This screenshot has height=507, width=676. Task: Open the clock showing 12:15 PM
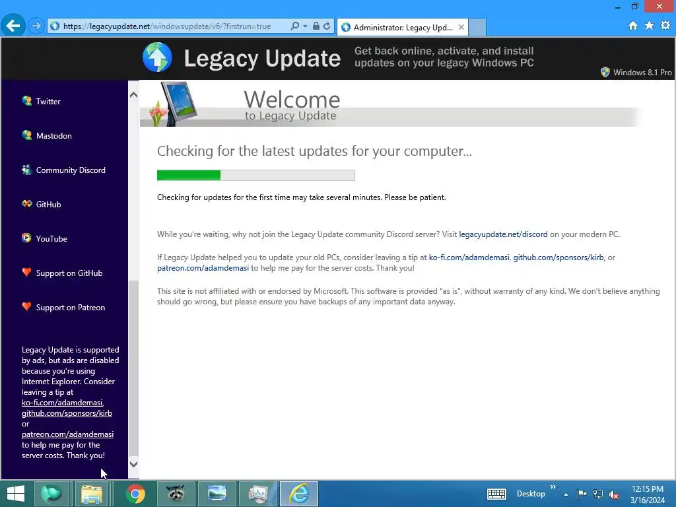point(647,494)
